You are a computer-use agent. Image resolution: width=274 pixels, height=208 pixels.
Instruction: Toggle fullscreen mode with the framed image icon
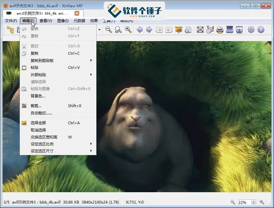pyautogui.click(x=200, y=29)
